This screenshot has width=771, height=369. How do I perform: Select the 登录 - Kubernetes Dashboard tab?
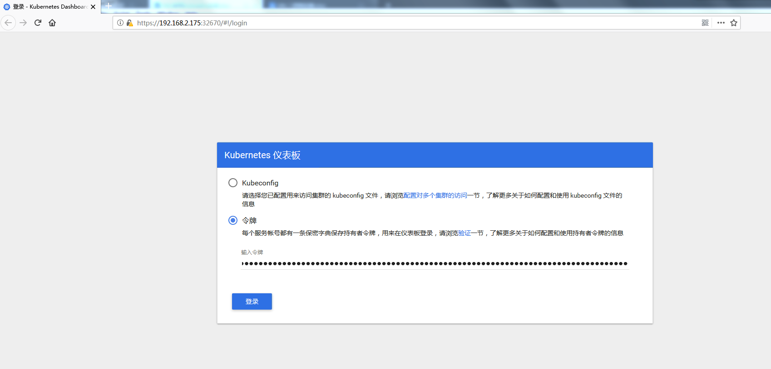50,7
